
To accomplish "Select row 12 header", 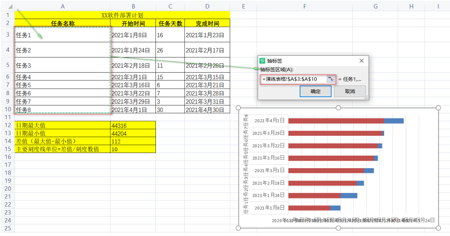I will pyautogui.click(x=7, y=125).
